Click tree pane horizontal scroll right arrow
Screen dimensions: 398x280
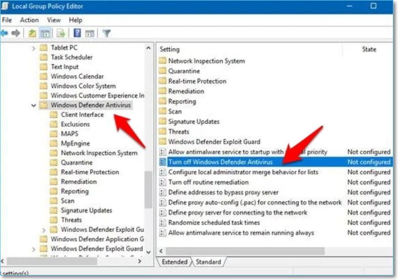tap(139, 261)
